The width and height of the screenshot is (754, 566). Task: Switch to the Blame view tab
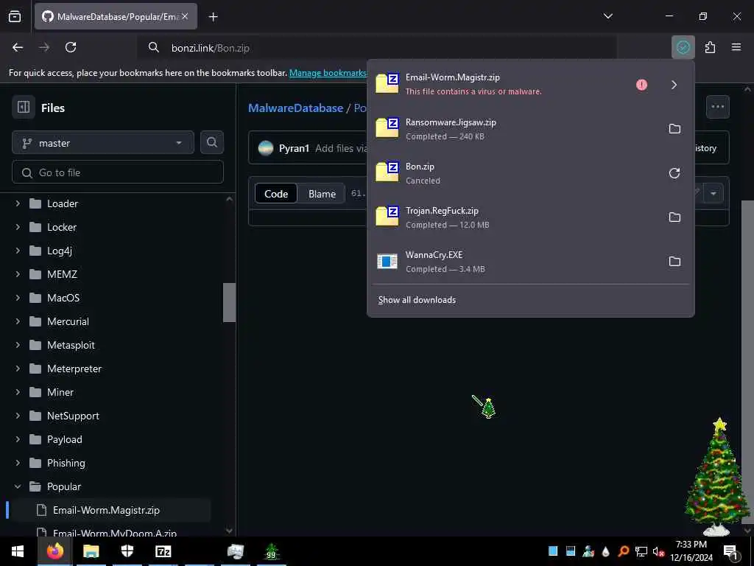click(x=322, y=194)
